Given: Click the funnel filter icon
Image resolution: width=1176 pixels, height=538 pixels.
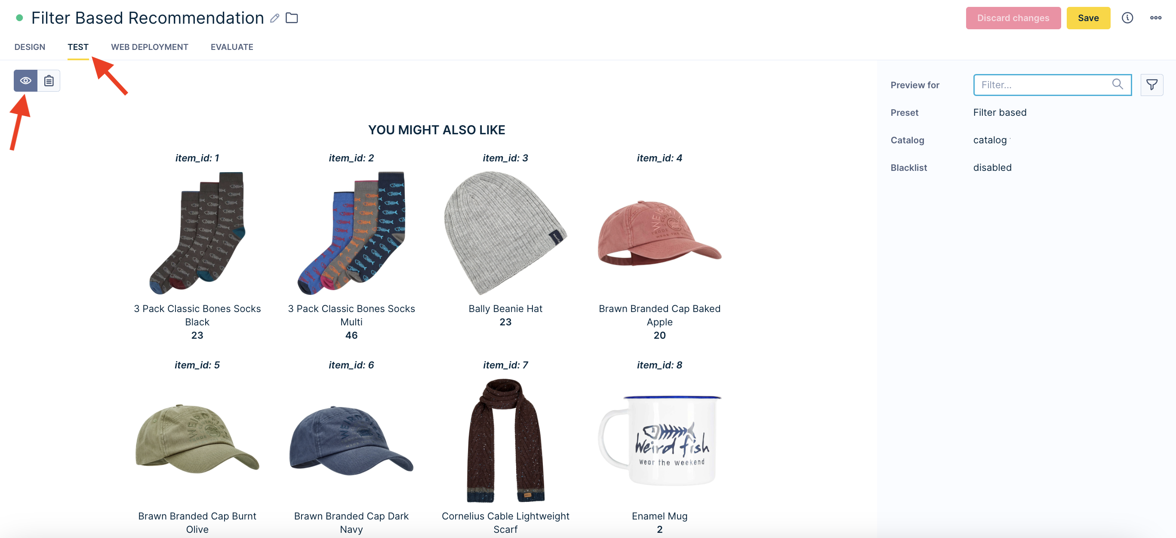Looking at the screenshot, I should coord(1151,85).
